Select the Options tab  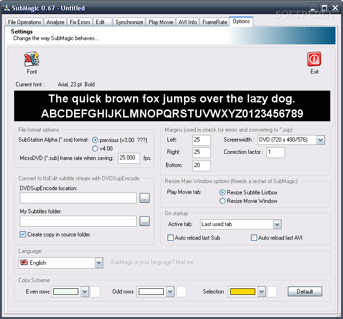(x=241, y=21)
